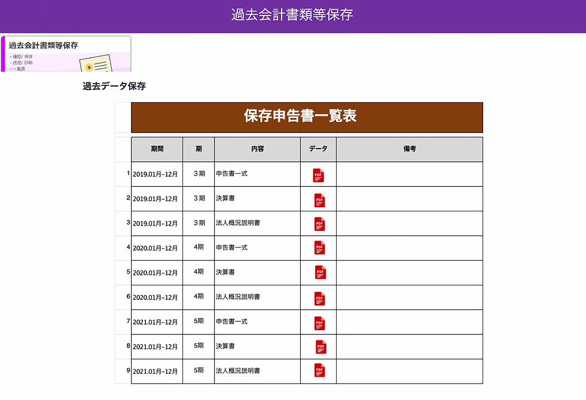Image resolution: width=586 pixels, height=400 pixels.
Task: Click the 備考 column header
Action: tap(410, 149)
